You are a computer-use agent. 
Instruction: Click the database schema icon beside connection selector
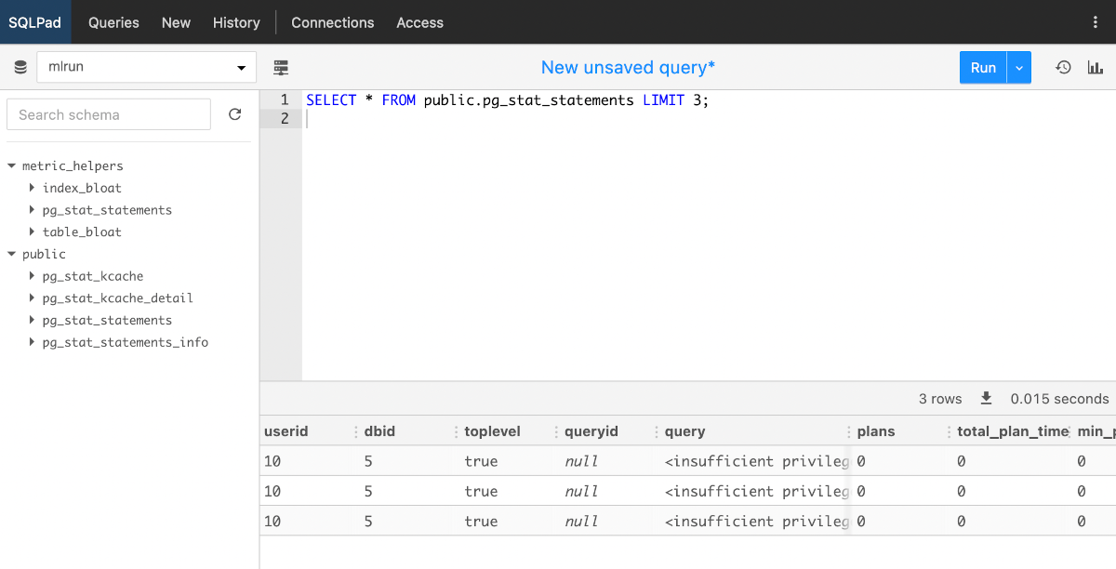[x=20, y=67]
